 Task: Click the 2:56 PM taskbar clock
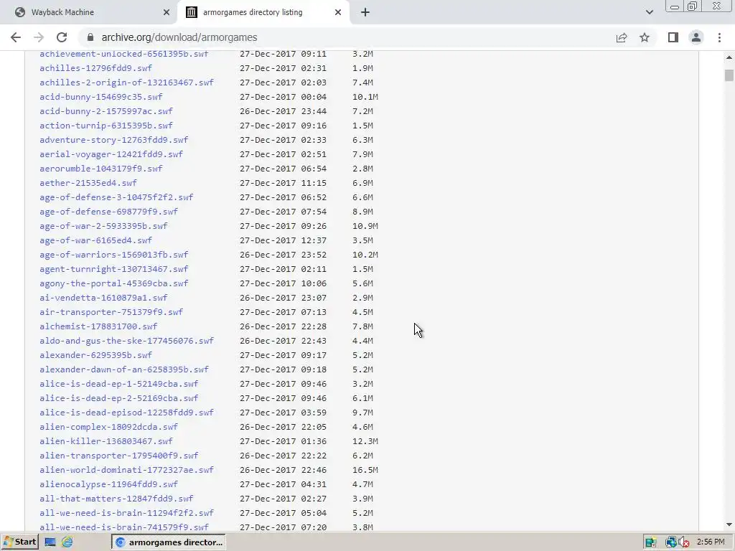pyautogui.click(x=711, y=542)
